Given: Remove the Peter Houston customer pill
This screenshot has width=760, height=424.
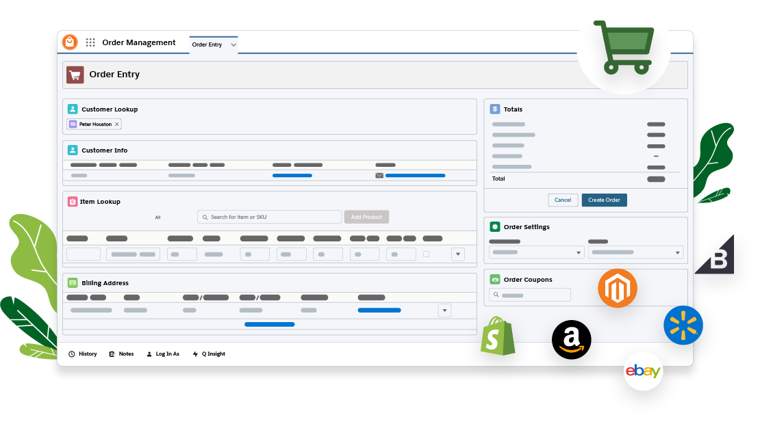Looking at the screenshot, I should [x=117, y=124].
